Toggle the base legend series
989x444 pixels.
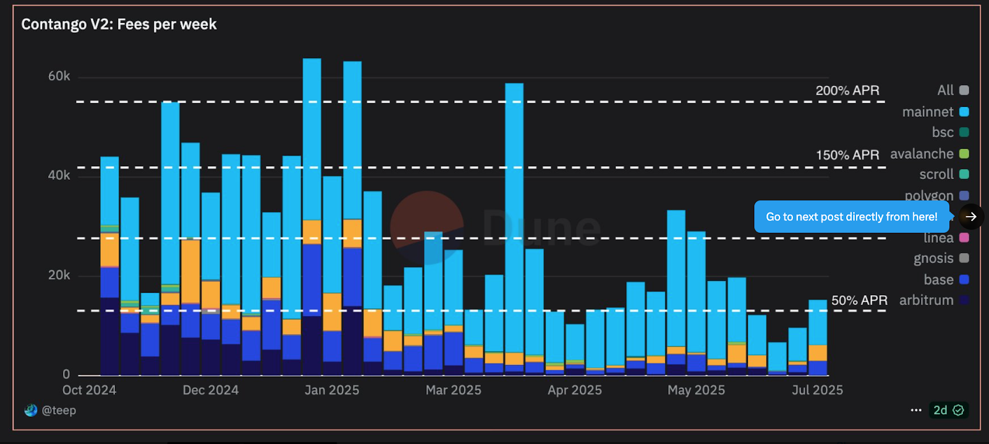point(946,280)
